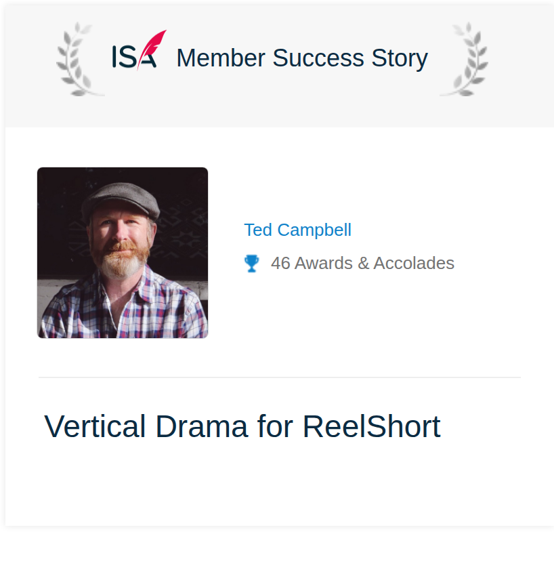Viewport: 554px width, 576px height.
Task: Click the word Success in the header
Action: 318,58
